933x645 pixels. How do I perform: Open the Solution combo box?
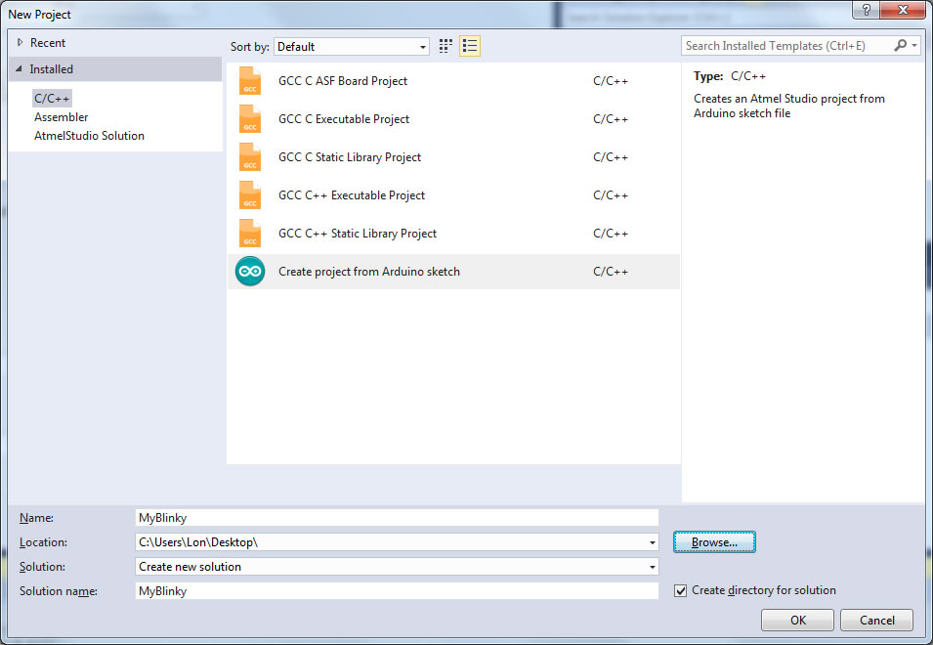click(652, 567)
